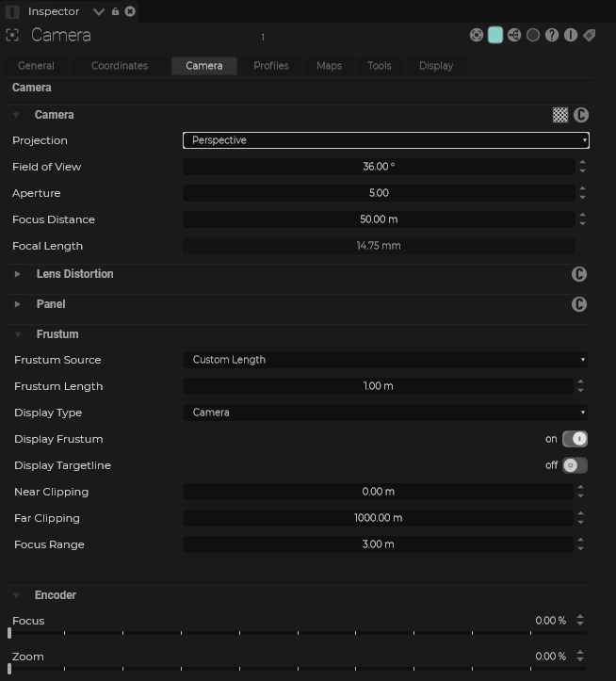616x681 pixels.
Task: Open the Frustum Source dropdown
Action: click(x=385, y=360)
